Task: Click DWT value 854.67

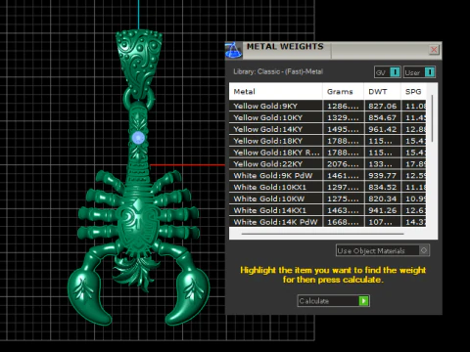Action: coord(382,117)
